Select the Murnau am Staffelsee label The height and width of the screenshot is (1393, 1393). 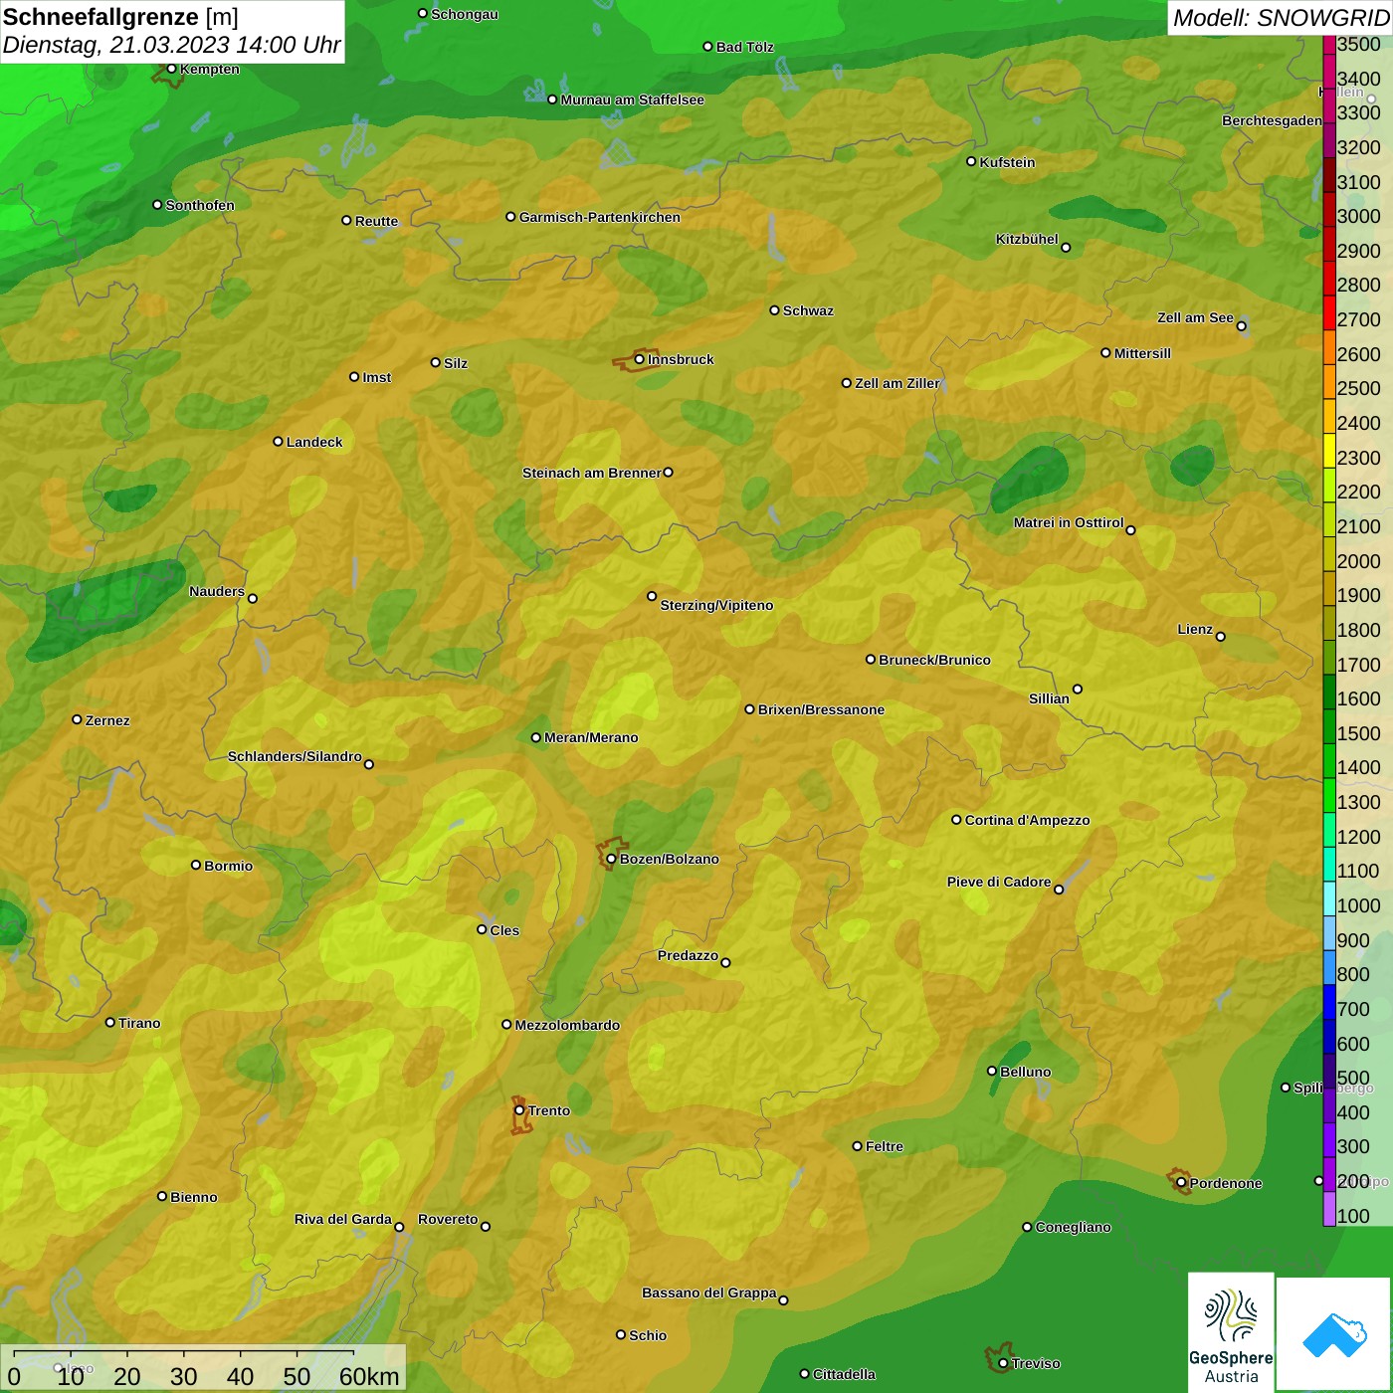632,99
